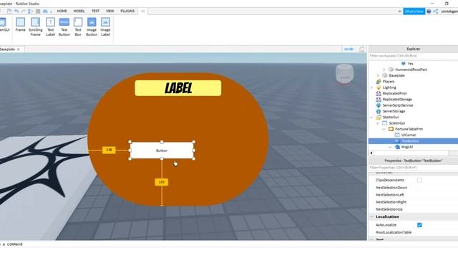Focus the Filter workspace search field

coord(413,56)
